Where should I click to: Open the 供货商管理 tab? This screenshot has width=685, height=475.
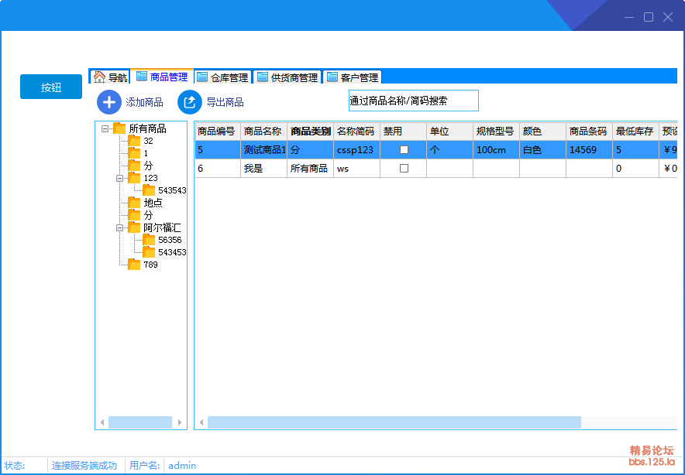point(287,77)
